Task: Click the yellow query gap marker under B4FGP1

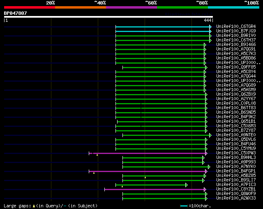Action: click(94, 173)
